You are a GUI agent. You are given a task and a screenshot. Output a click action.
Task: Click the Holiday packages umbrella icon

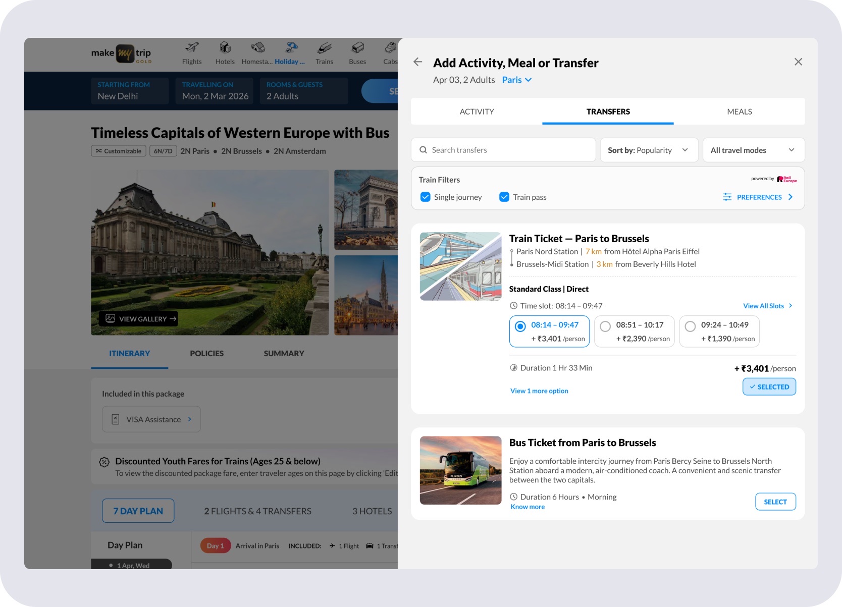(x=292, y=47)
